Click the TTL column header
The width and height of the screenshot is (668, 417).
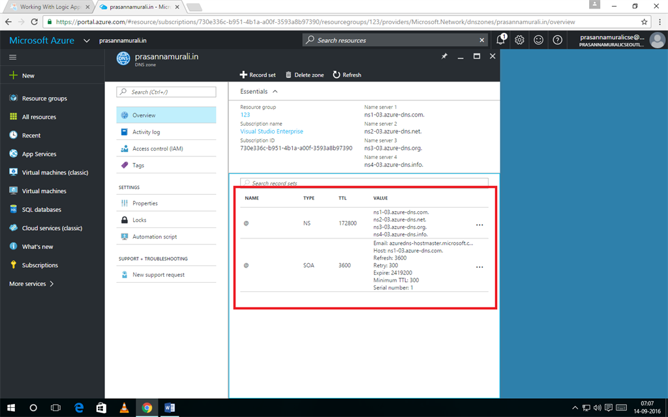pos(342,198)
